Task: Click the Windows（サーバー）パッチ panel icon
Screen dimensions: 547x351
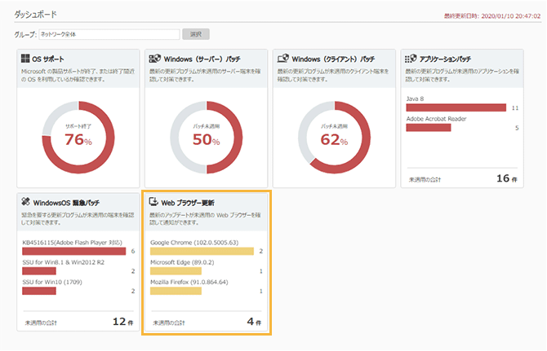Action: (x=153, y=59)
